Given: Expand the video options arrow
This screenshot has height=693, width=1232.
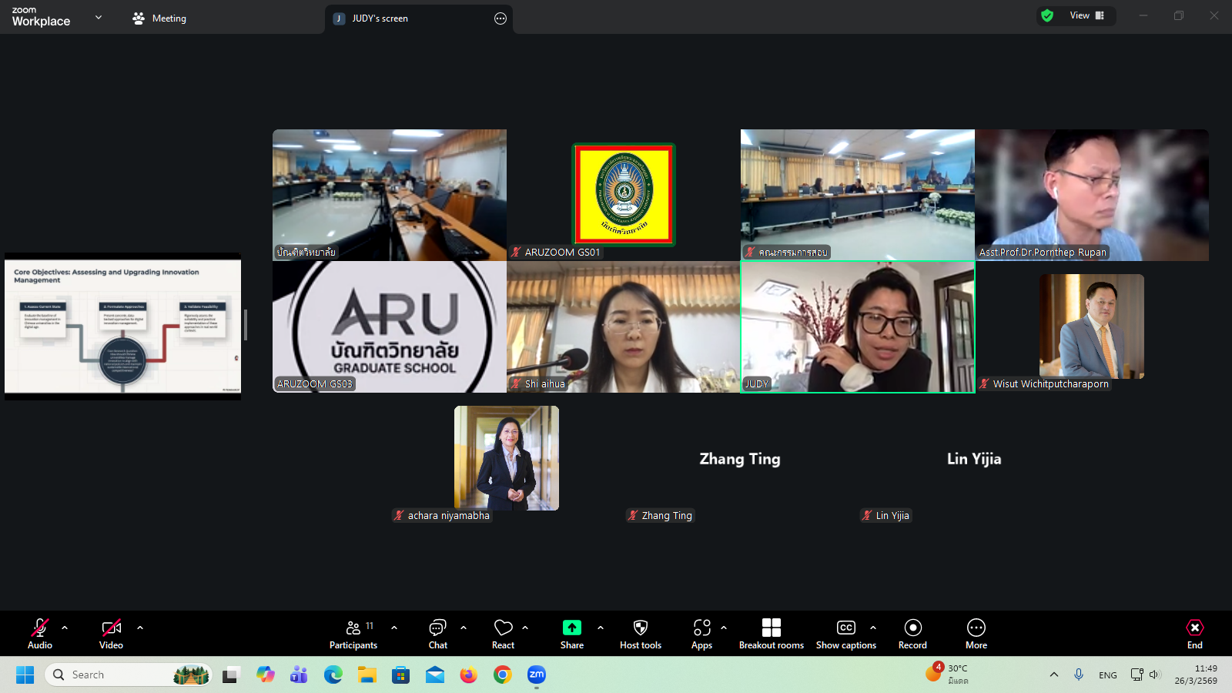Looking at the screenshot, I should coord(140,628).
